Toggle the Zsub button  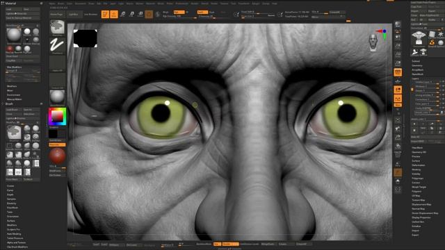(x=211, y=12)
